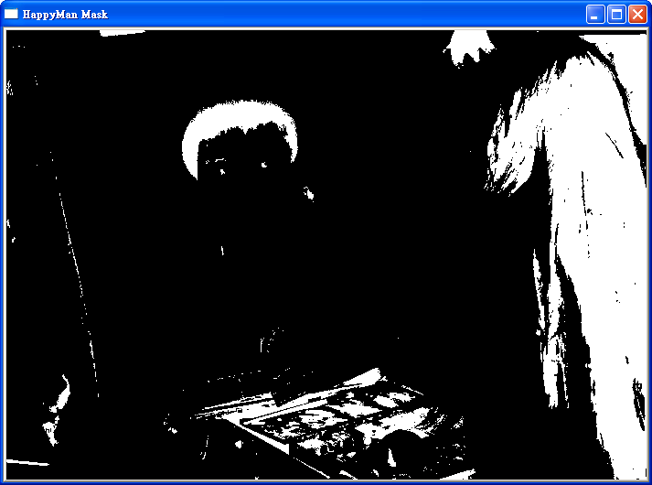
Task: Maximize the HappyMan Mask window
Action: pyautogui.click(x=616, y=14)
